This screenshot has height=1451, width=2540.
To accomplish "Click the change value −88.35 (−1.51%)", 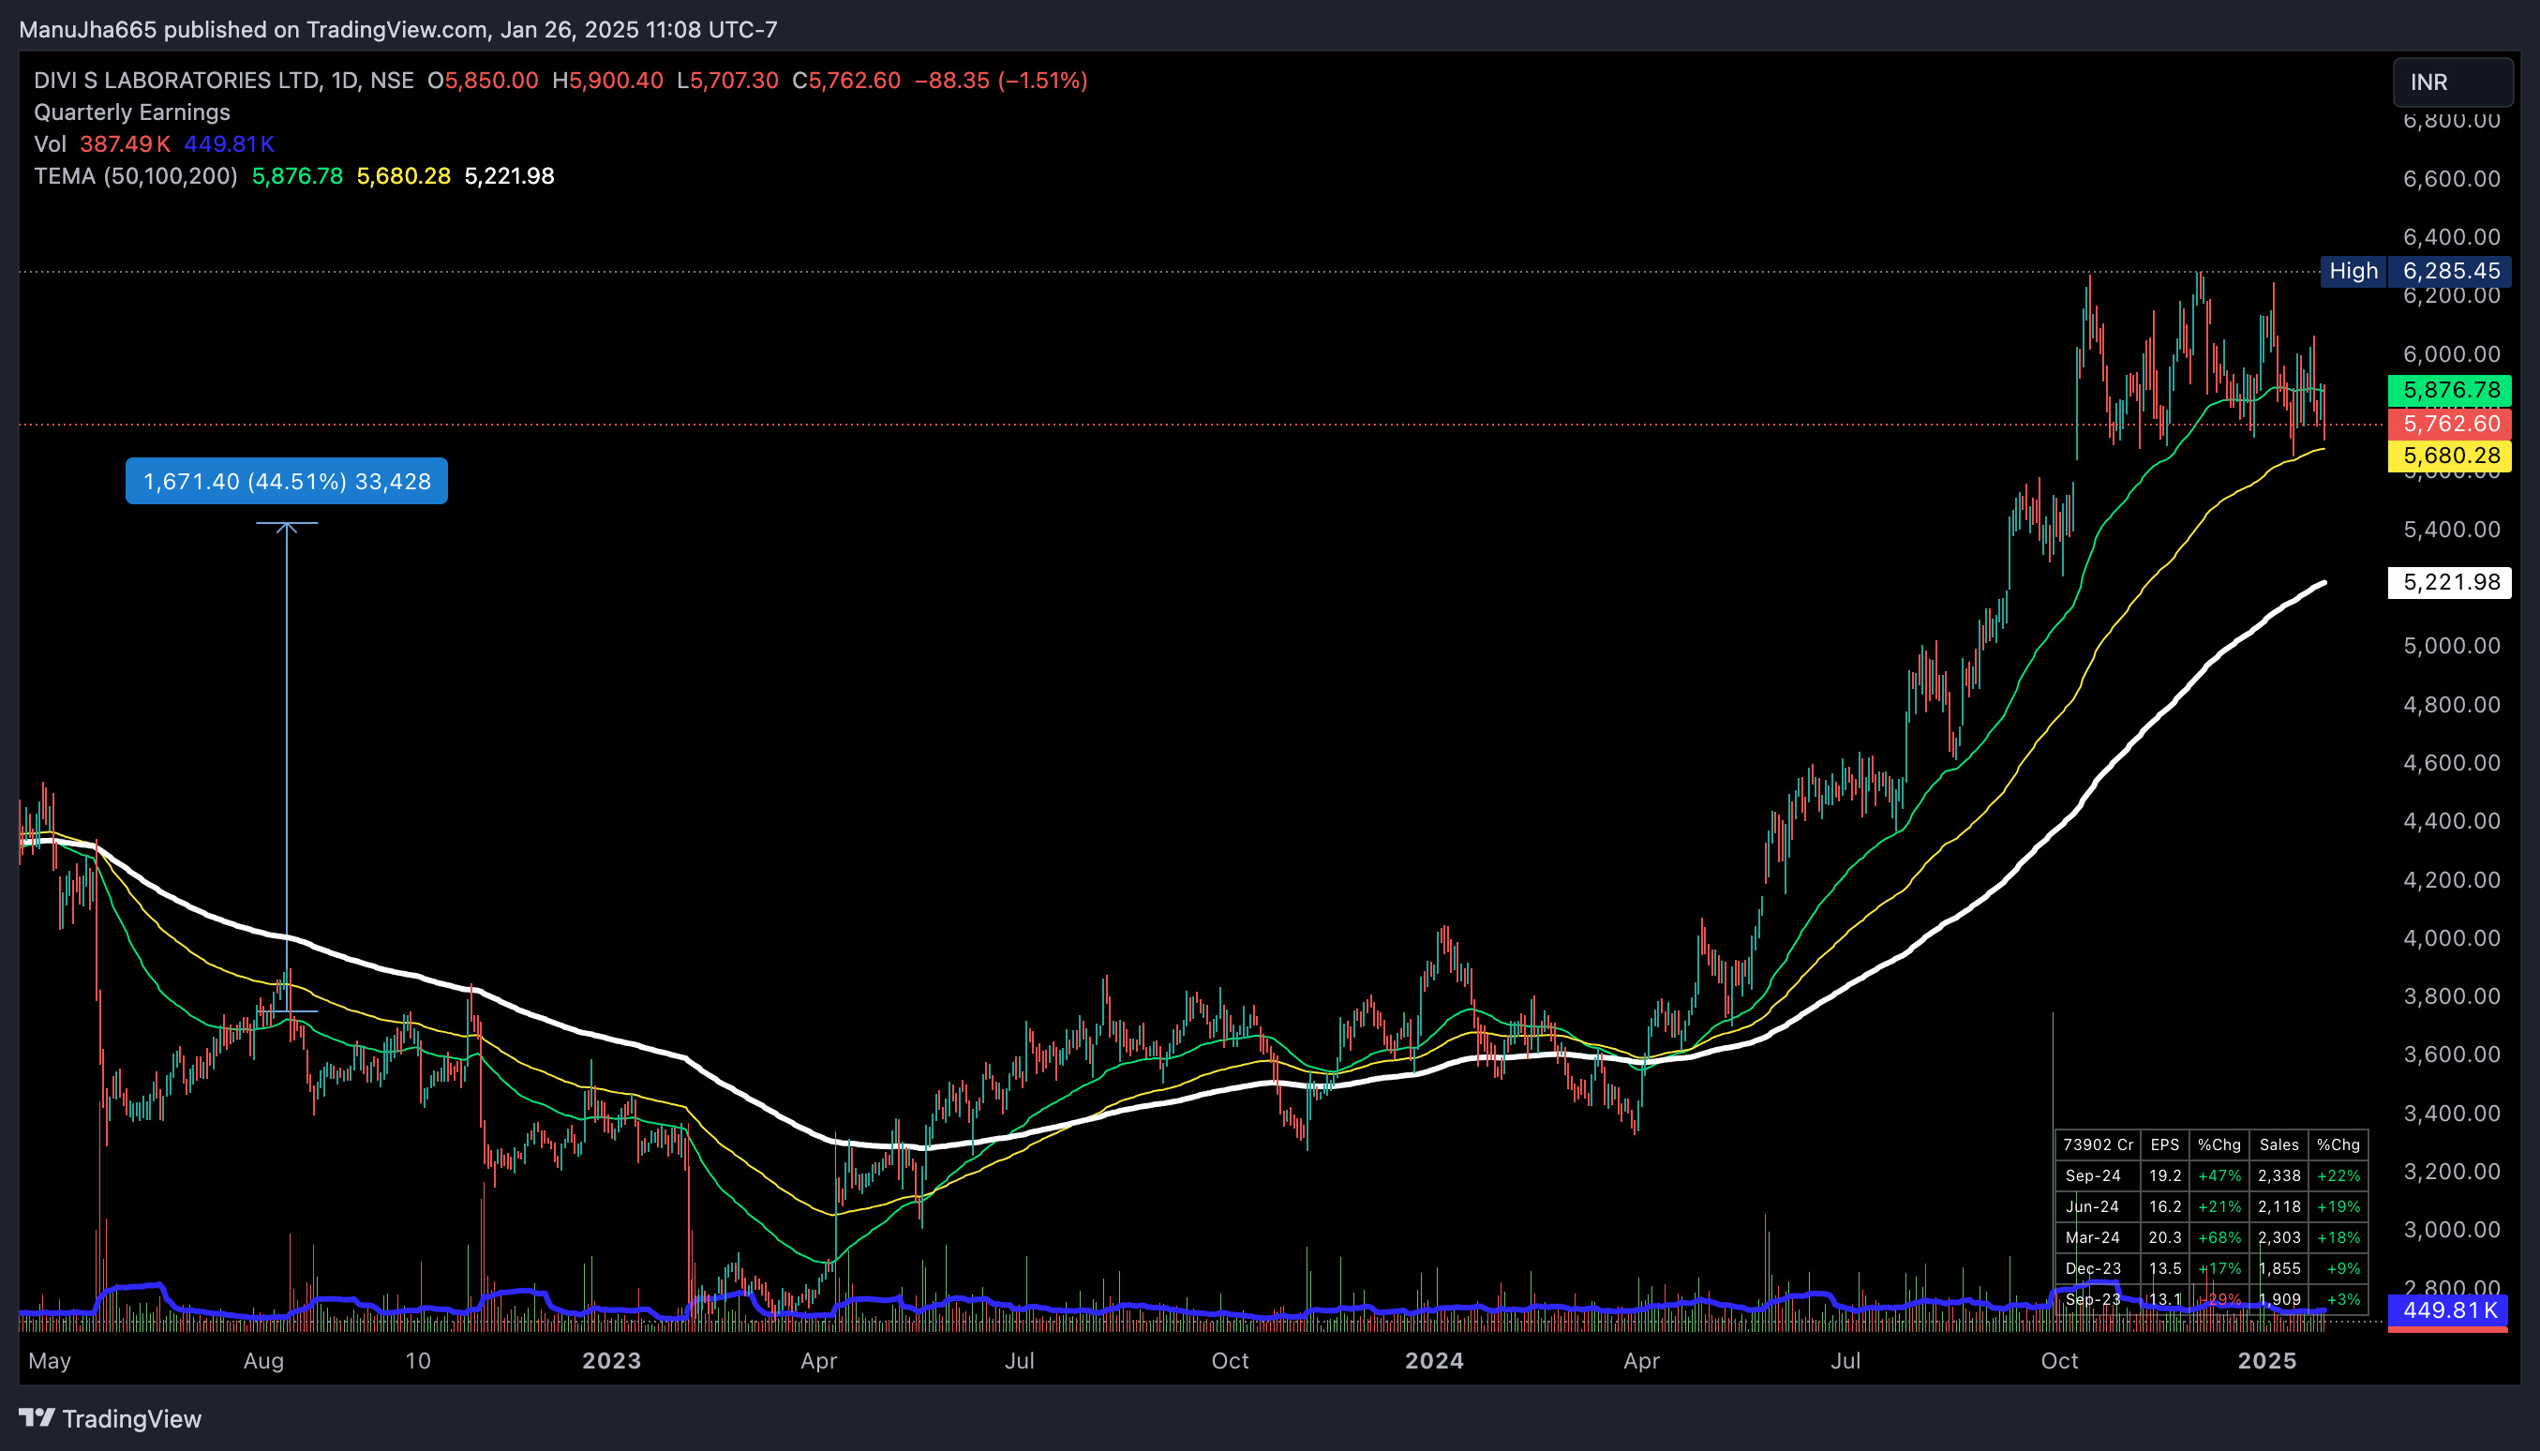I will [1000, 81].
